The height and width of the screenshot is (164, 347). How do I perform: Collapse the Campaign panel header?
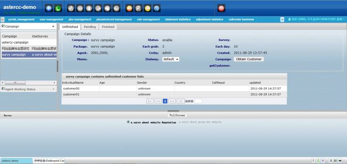[28, 26]
